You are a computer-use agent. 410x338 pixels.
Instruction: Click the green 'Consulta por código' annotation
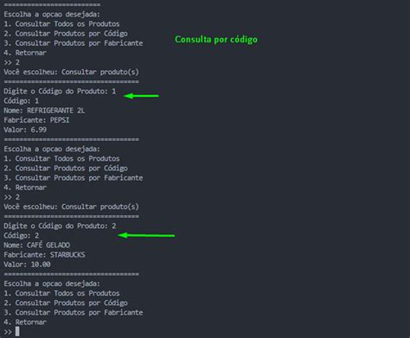(216, 40)
